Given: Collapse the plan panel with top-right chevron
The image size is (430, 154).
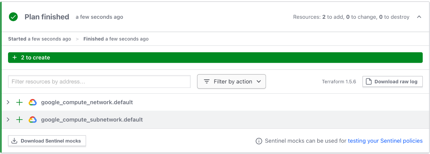Looking at the screenshot, I should [x=419, y=17].
